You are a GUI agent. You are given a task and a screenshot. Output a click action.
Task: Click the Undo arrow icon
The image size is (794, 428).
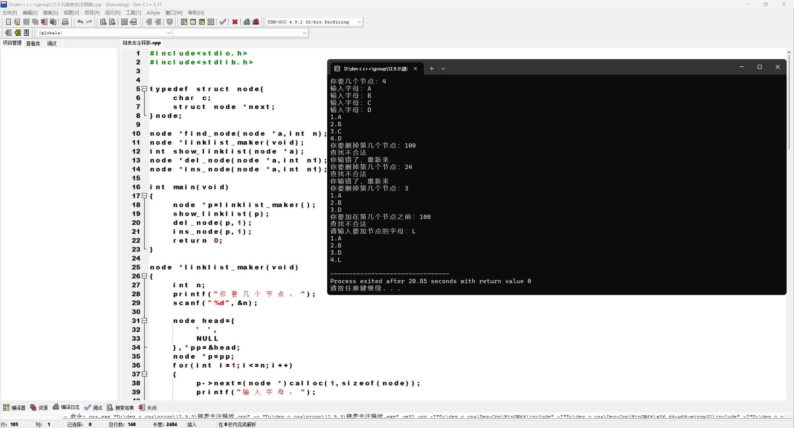coord(80,22)
